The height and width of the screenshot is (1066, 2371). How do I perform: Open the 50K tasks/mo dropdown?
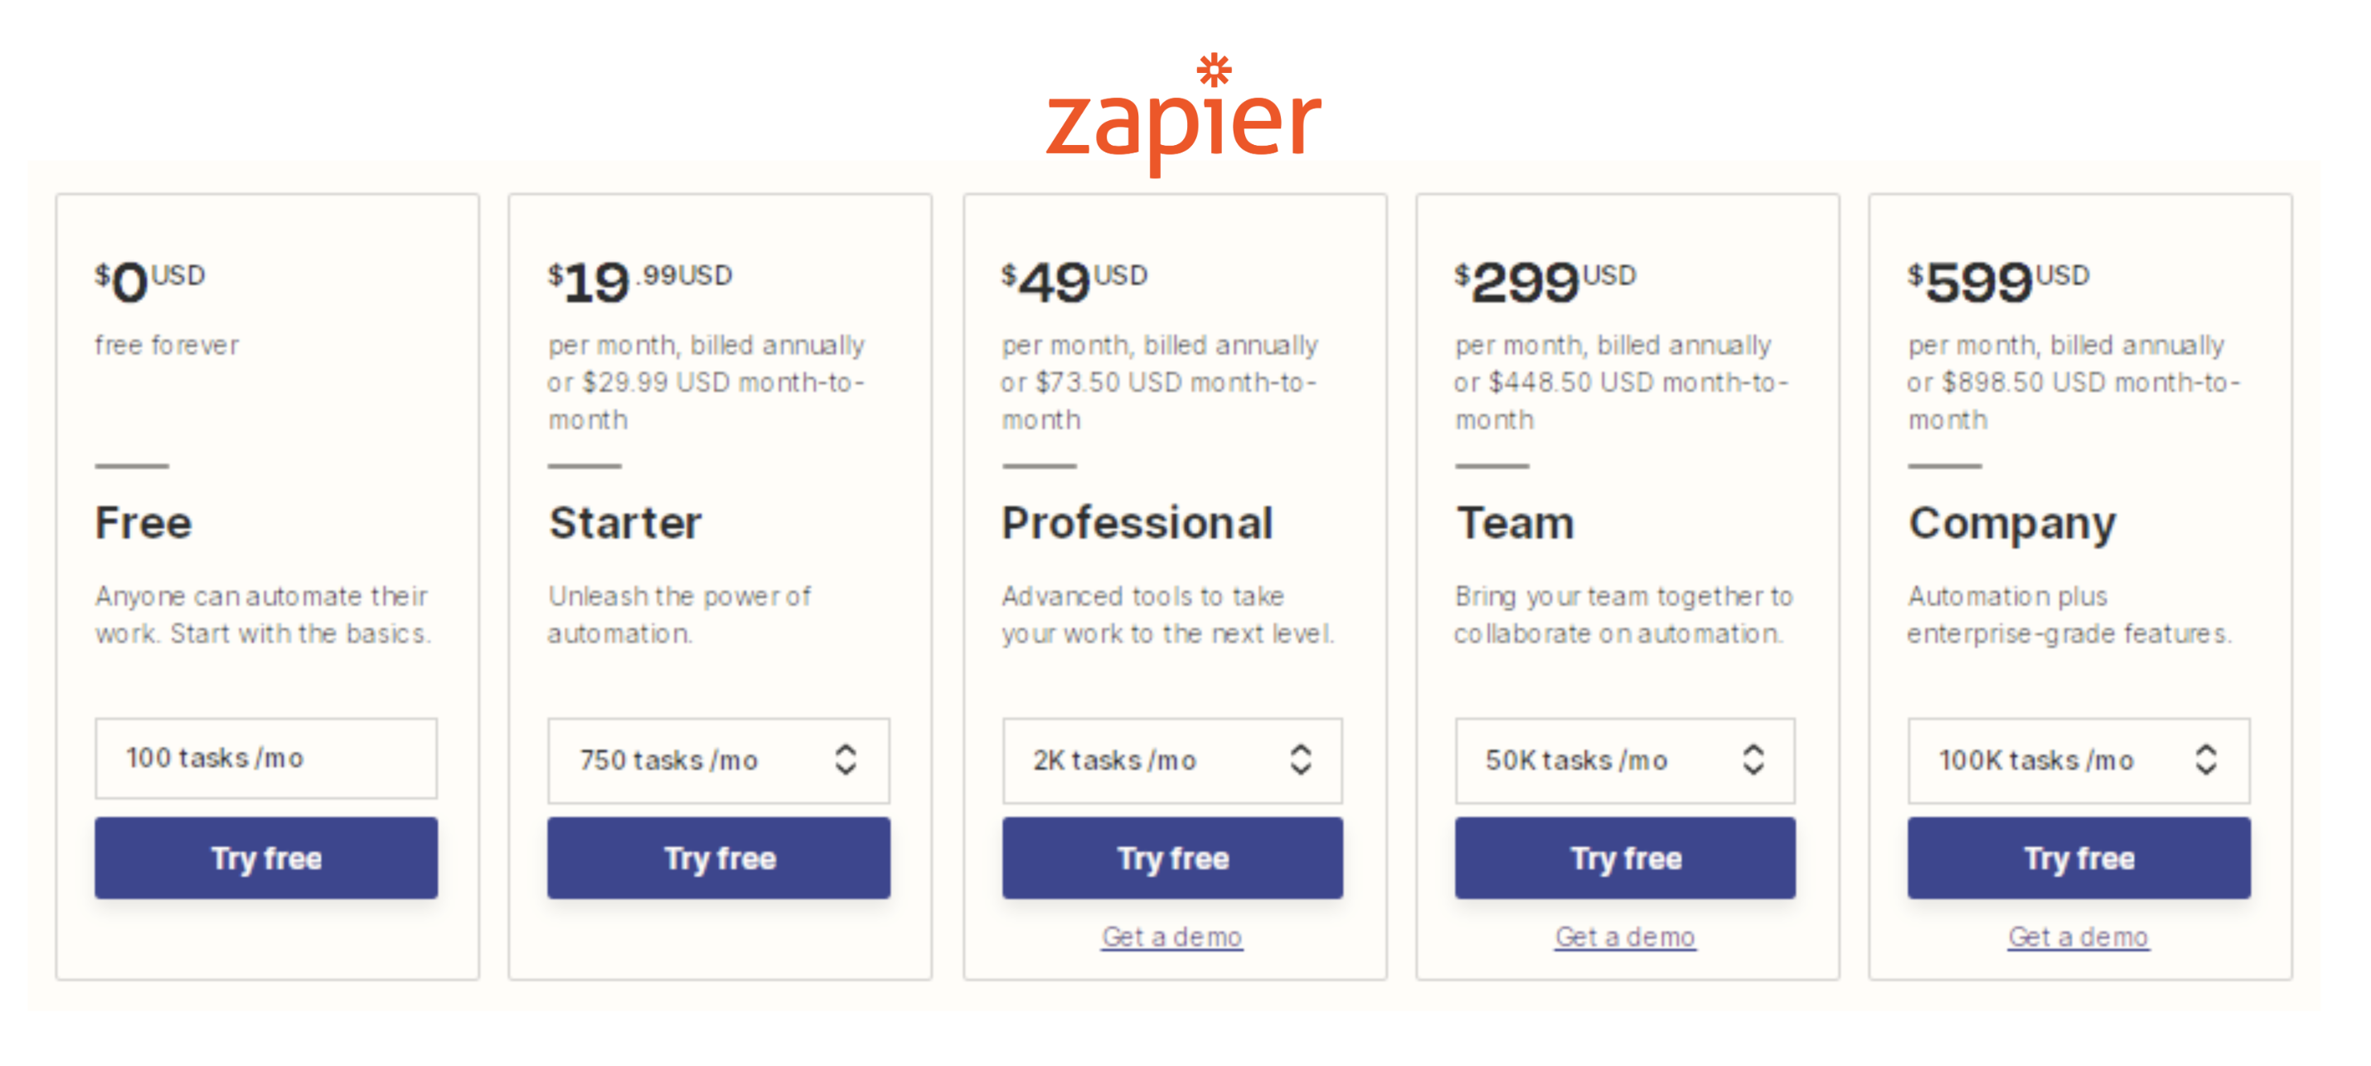coord(1625,760)
